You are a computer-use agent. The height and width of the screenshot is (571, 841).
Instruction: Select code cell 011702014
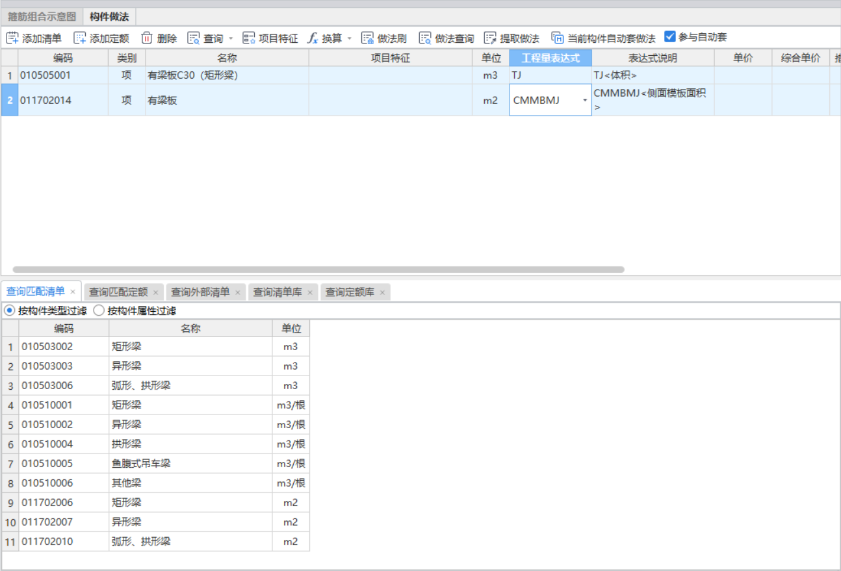pyautogui.click(x=63, y=100)
